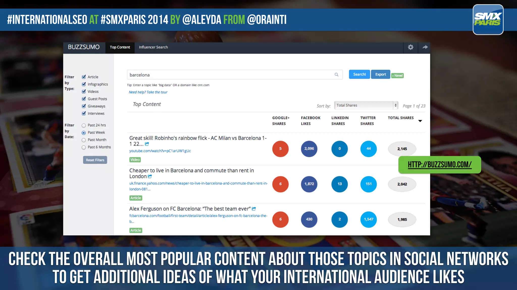This screenshot has height=290, width=517.
Task: Click the barcelona search input field
Action: pyautogui.click(x=235, y=75)
